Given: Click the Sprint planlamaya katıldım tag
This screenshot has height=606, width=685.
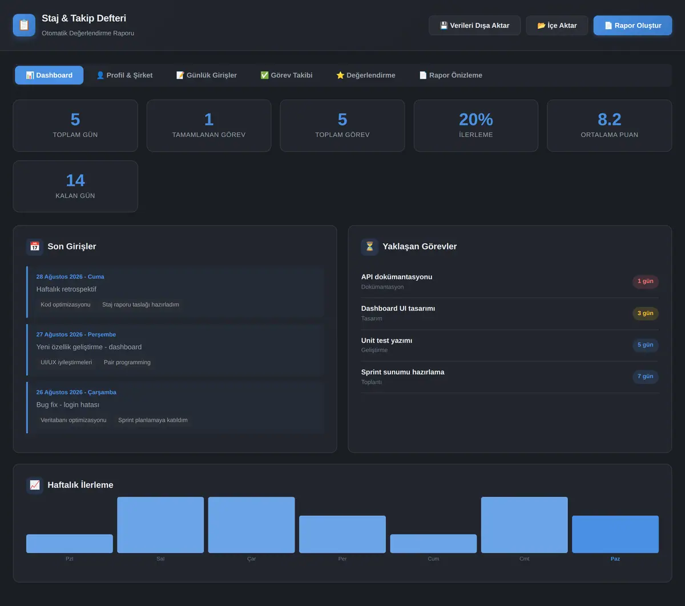Looking at the screenshot, I should coord(153,420).
